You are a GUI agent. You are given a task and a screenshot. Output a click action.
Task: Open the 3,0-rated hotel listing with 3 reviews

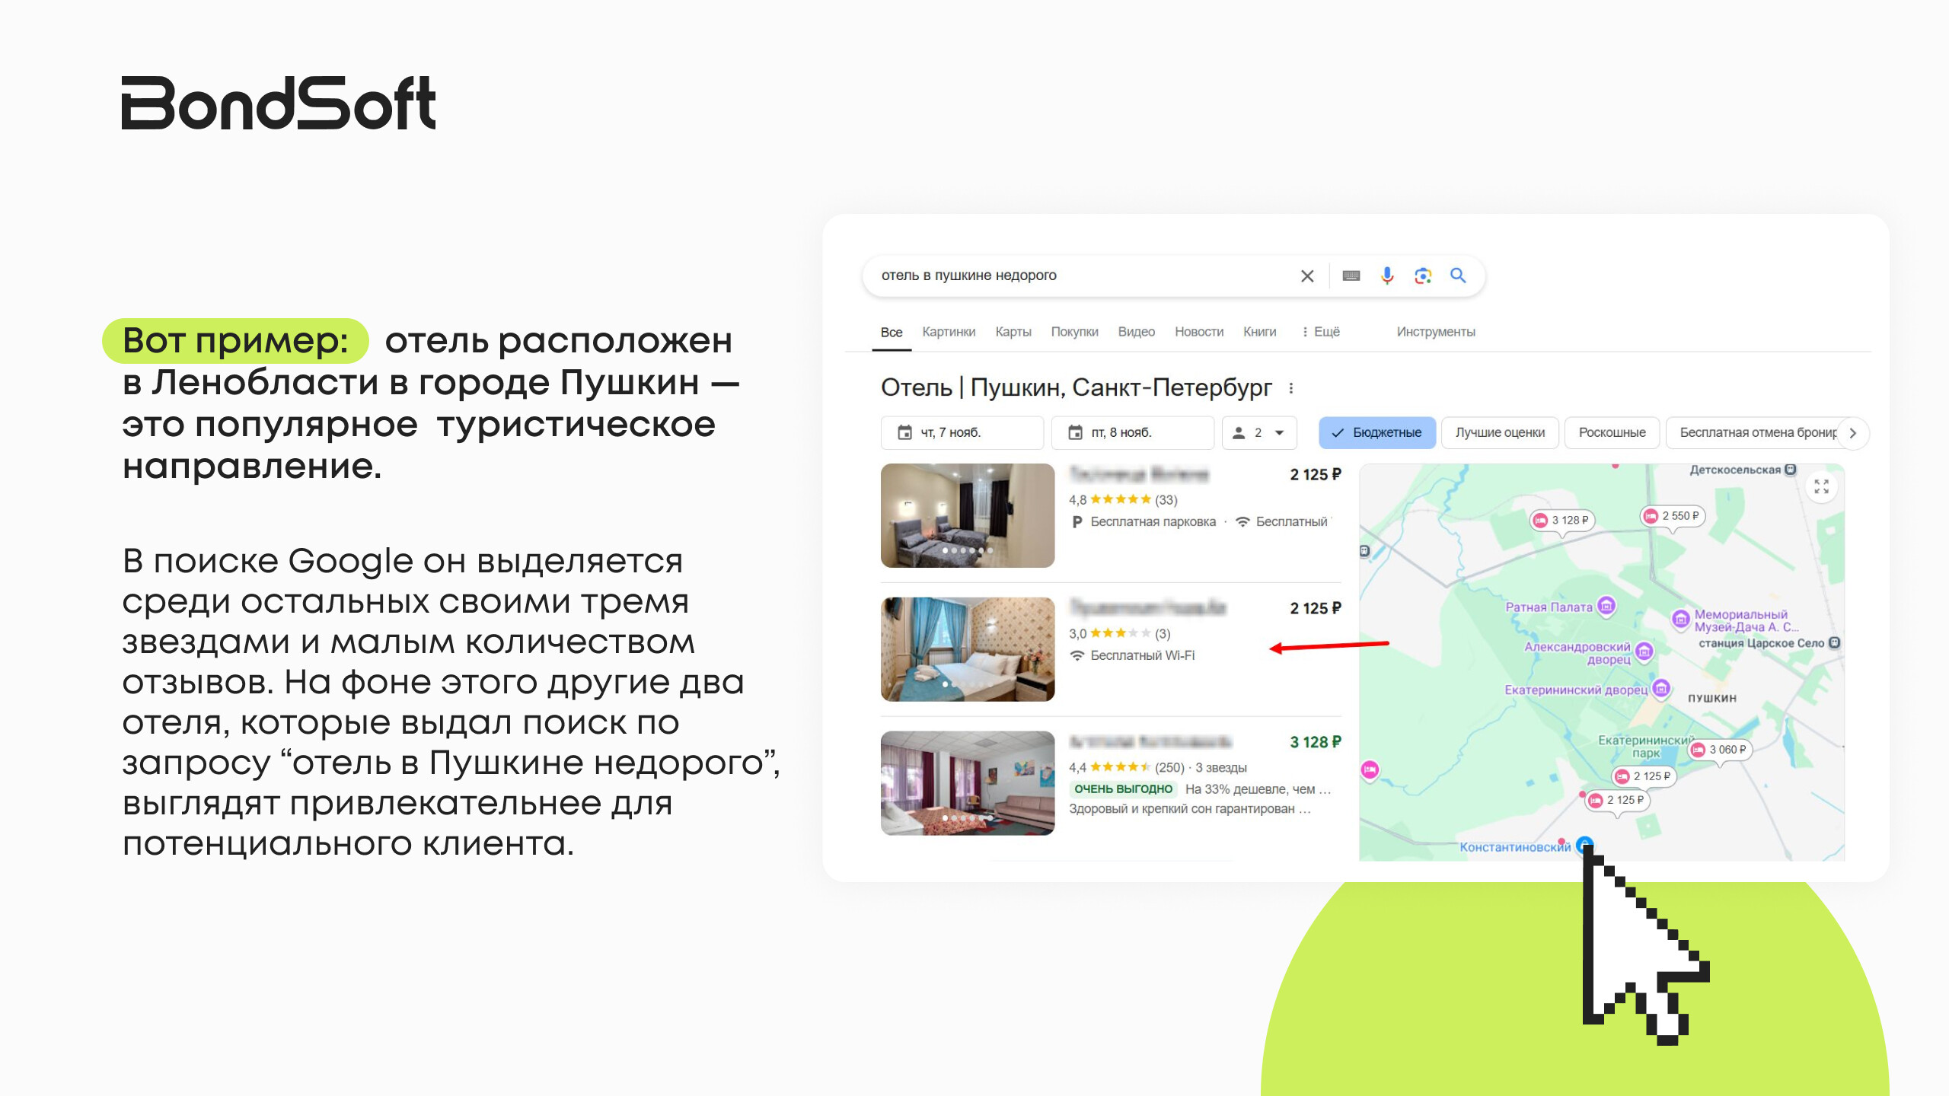tap(1112, 649)
